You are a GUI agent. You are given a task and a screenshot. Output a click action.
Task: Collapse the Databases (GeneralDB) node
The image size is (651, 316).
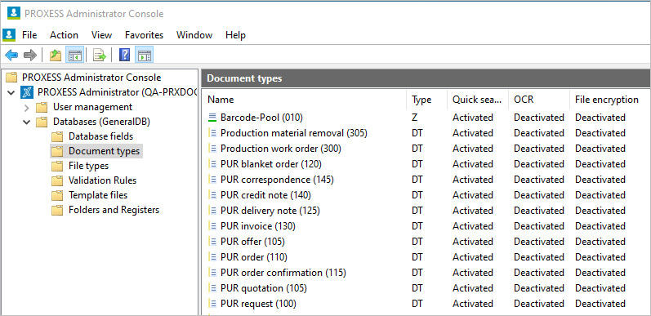click(x=27, y=122)
